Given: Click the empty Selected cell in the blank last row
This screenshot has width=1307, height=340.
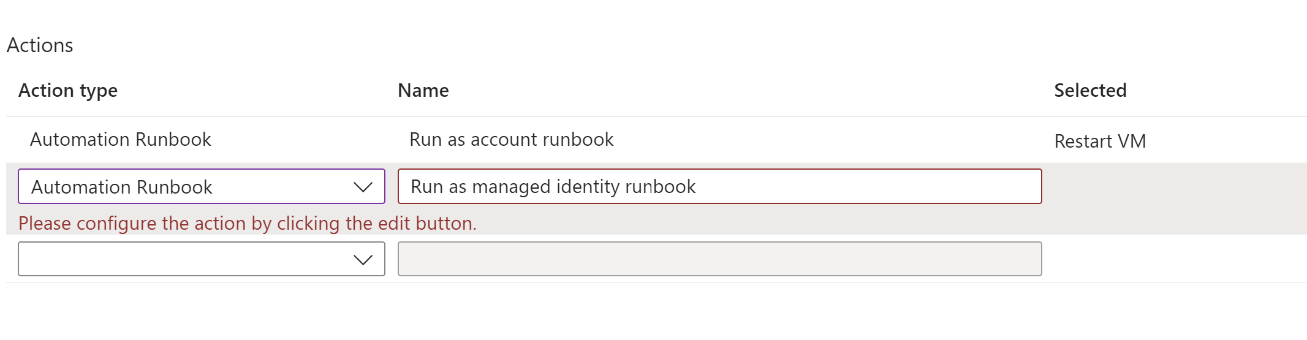Looking at the screenshot, I should click(x=1173, y=259).
